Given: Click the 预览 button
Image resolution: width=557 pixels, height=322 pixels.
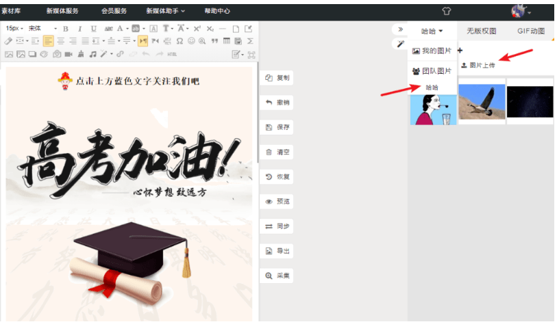Looking at the screenshot, I should pos(277,202).
